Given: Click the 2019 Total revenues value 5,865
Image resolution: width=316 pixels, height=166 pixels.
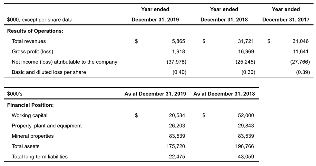Looking at the screenshot, I should (179, 41).
